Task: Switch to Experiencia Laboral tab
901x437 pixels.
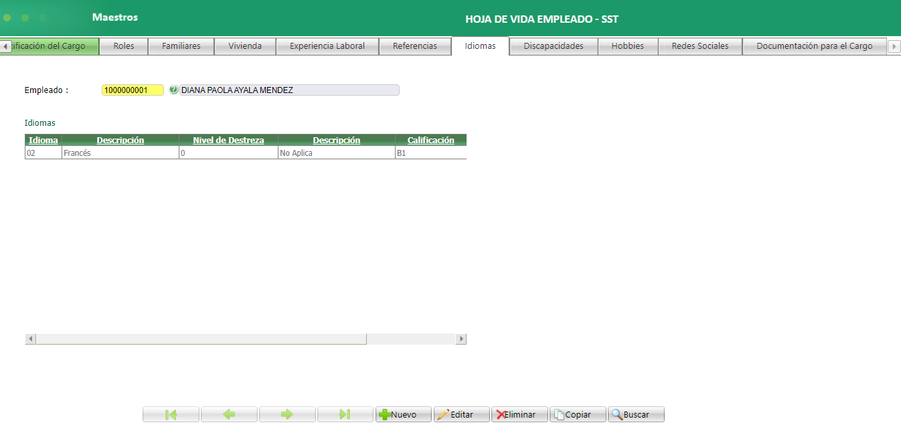Action: (x=327, y=46)
